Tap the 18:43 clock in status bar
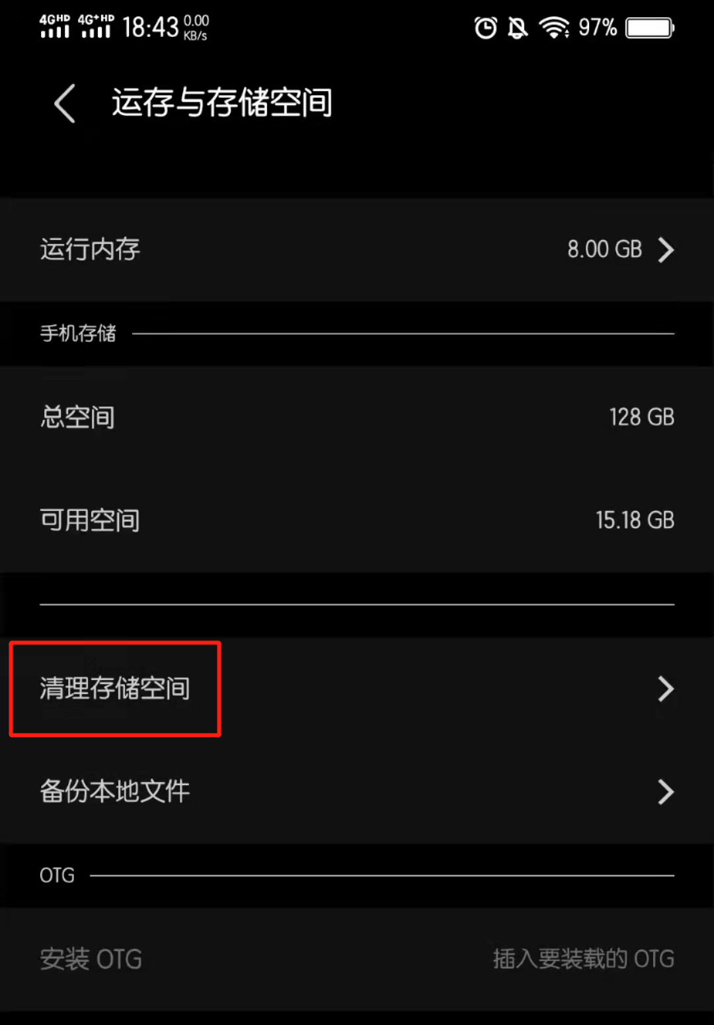714x1025 pixels. point(150,28)
